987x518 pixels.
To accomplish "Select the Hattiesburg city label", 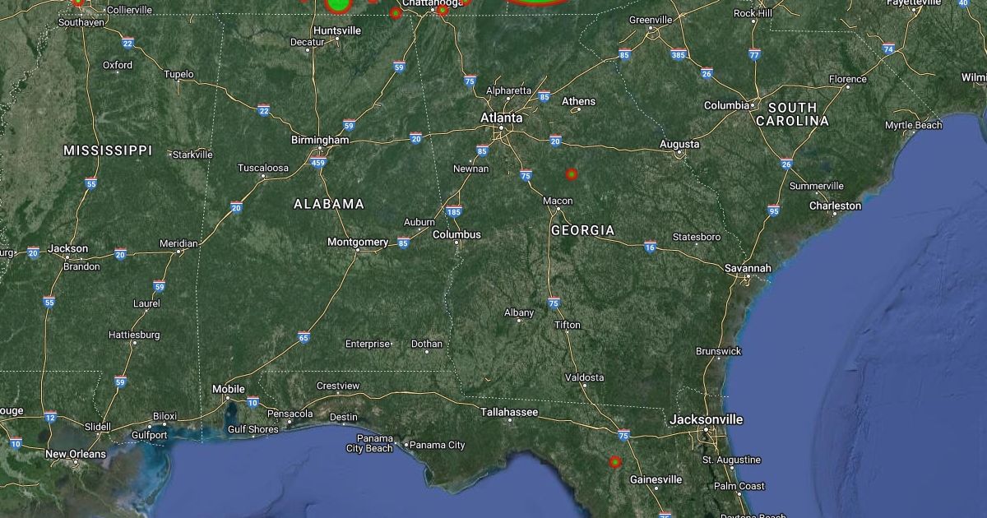I will pyautogui.click(x=134, y=335).
